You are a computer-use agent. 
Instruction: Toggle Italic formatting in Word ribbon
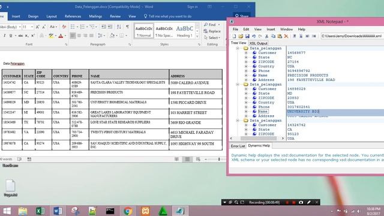tap(4, 36)
